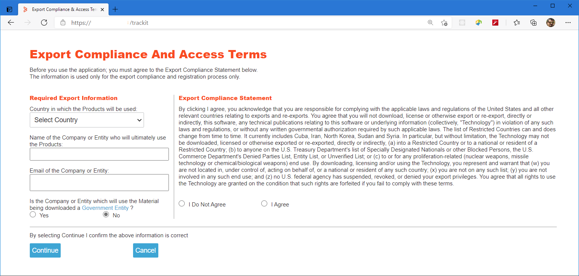Viewport: 579px width, 276px height.
Task: Add page to favorites star icon
Action: pyautogui.click(x=444, y=23)
